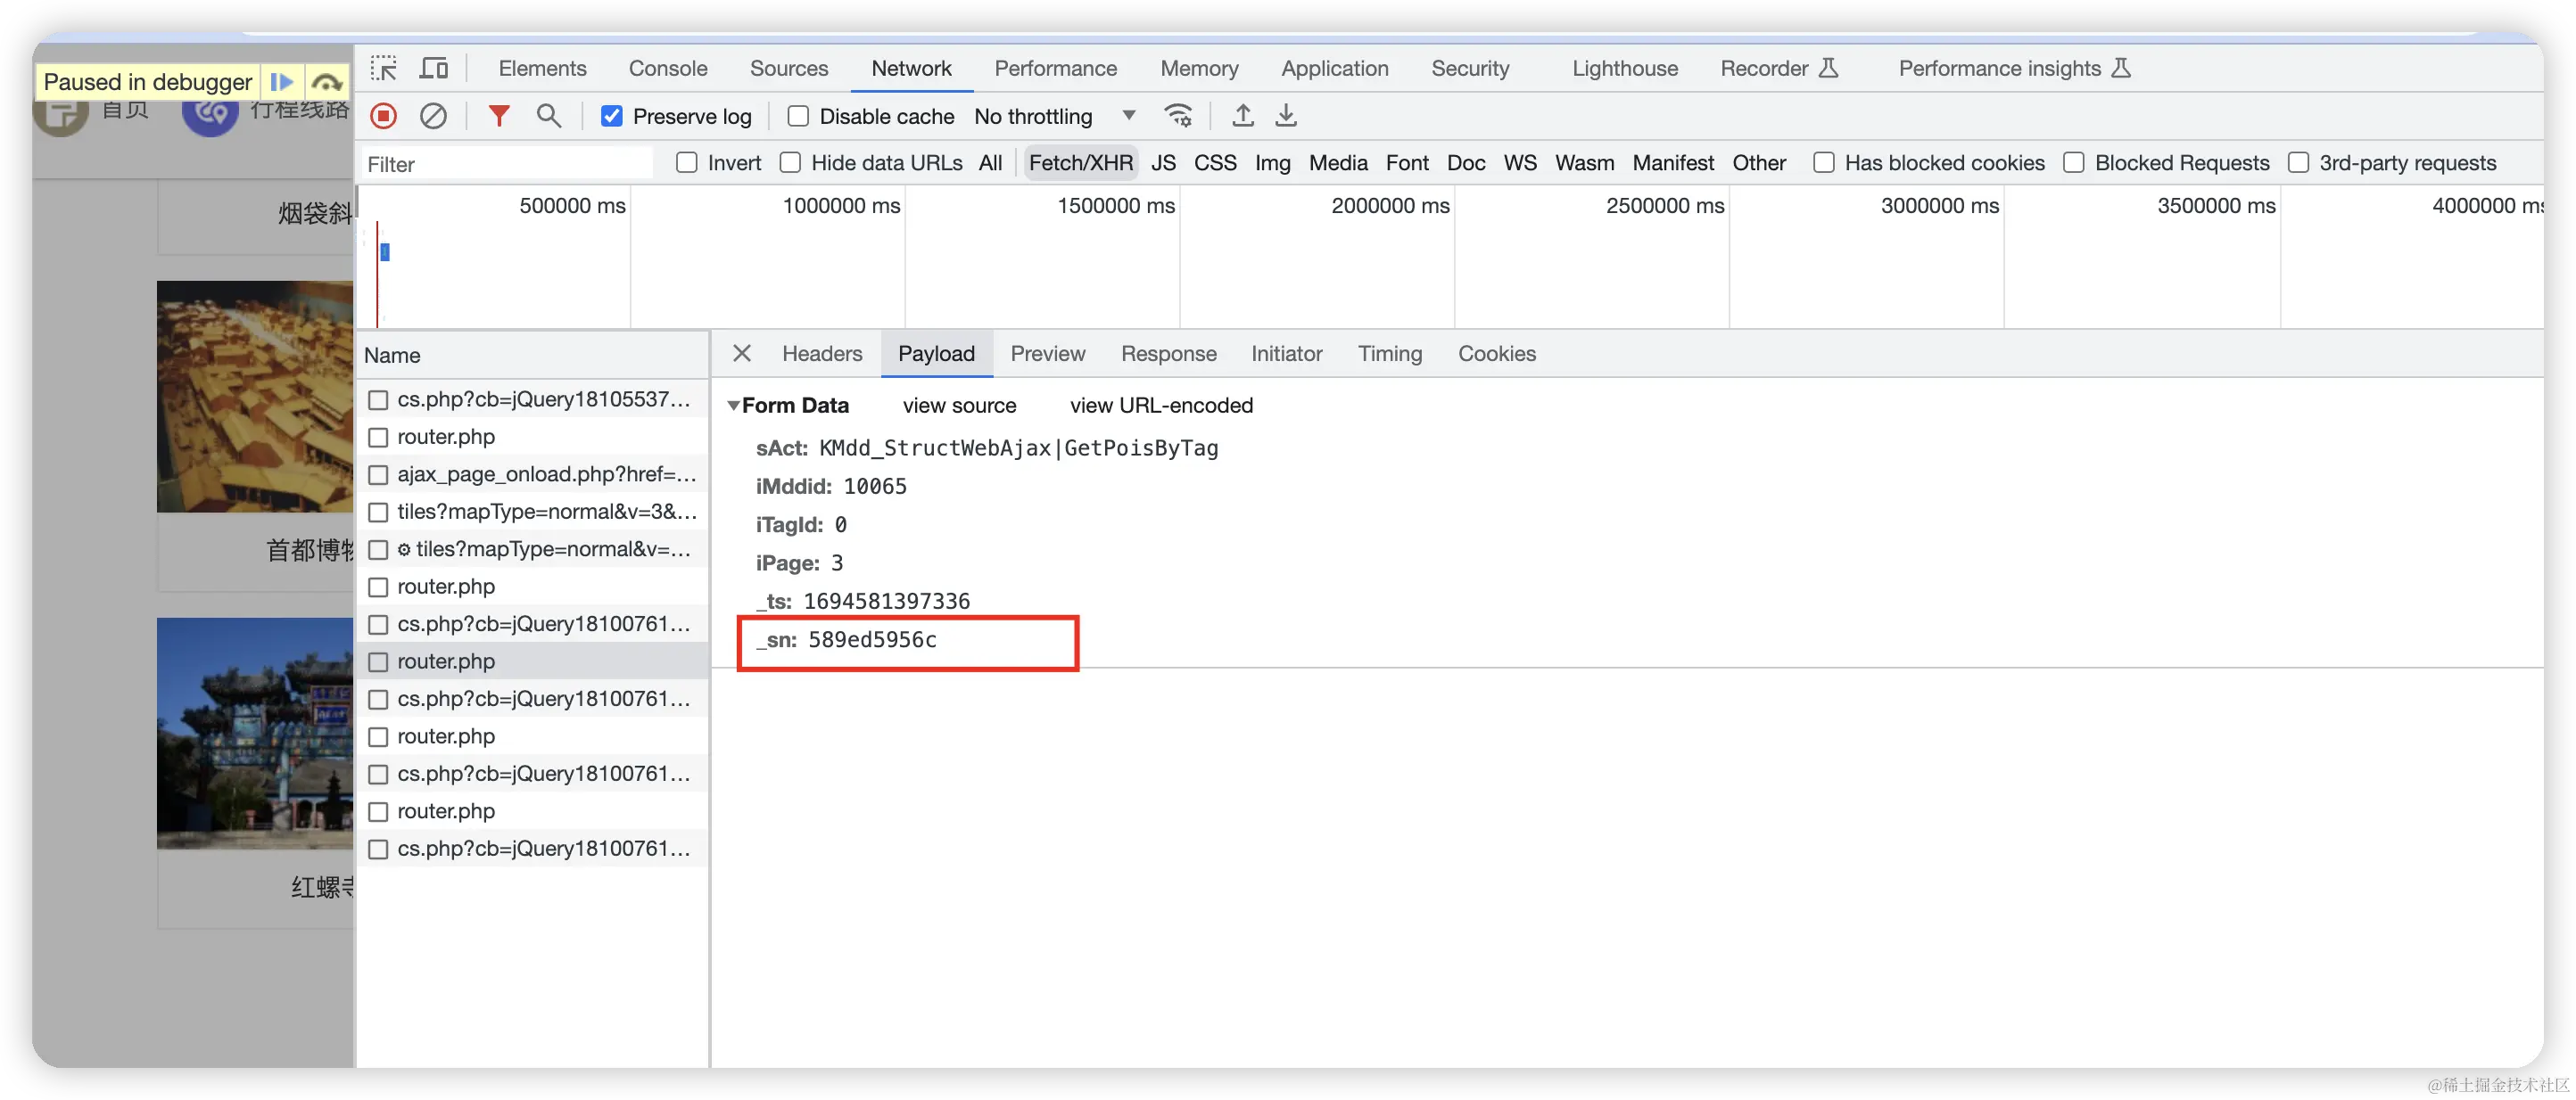This screenshot has width=2576, height=1100.
Task: Clear the network log
Action: click(433, 116)
